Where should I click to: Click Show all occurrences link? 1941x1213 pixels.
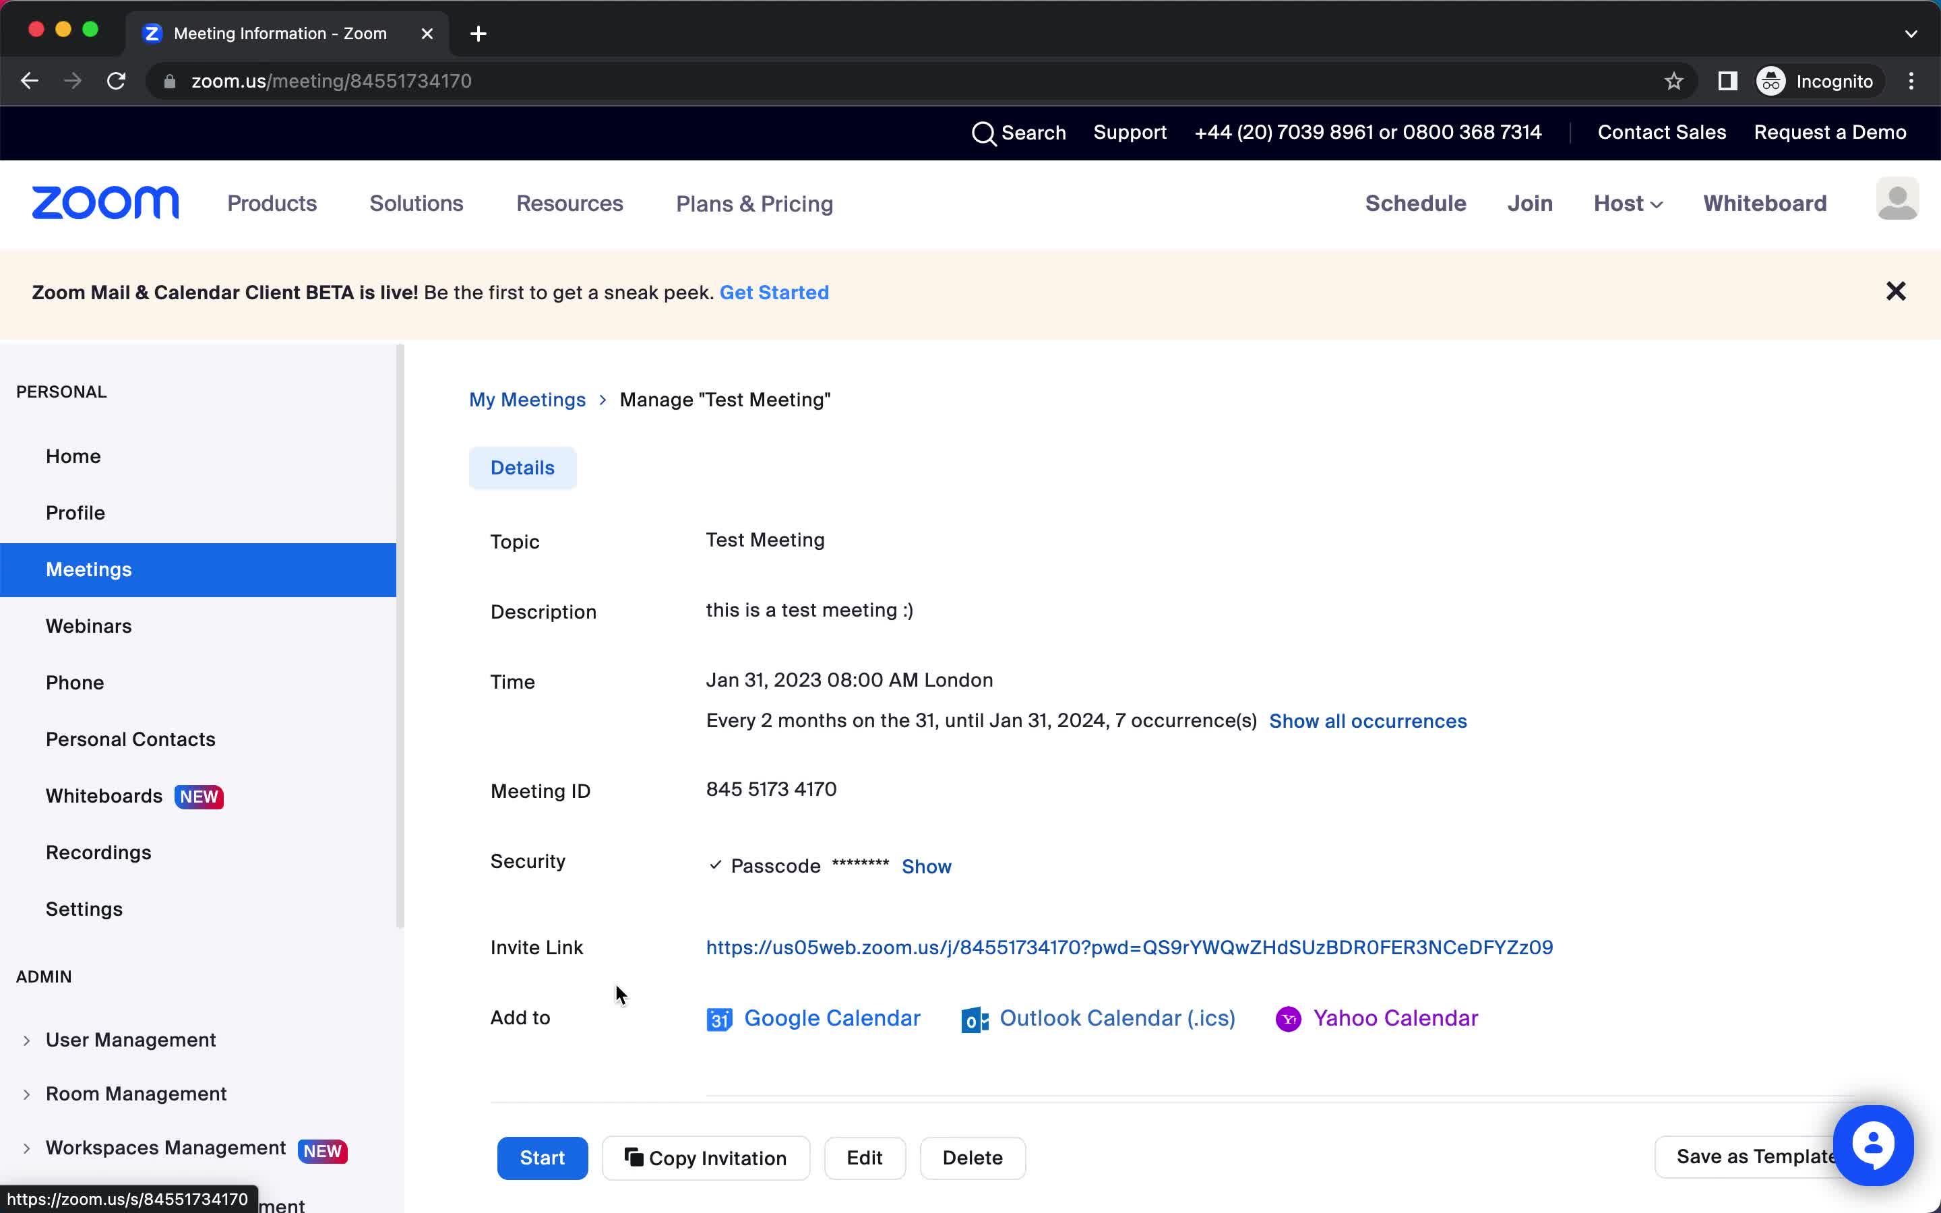tap(1368, 720)
